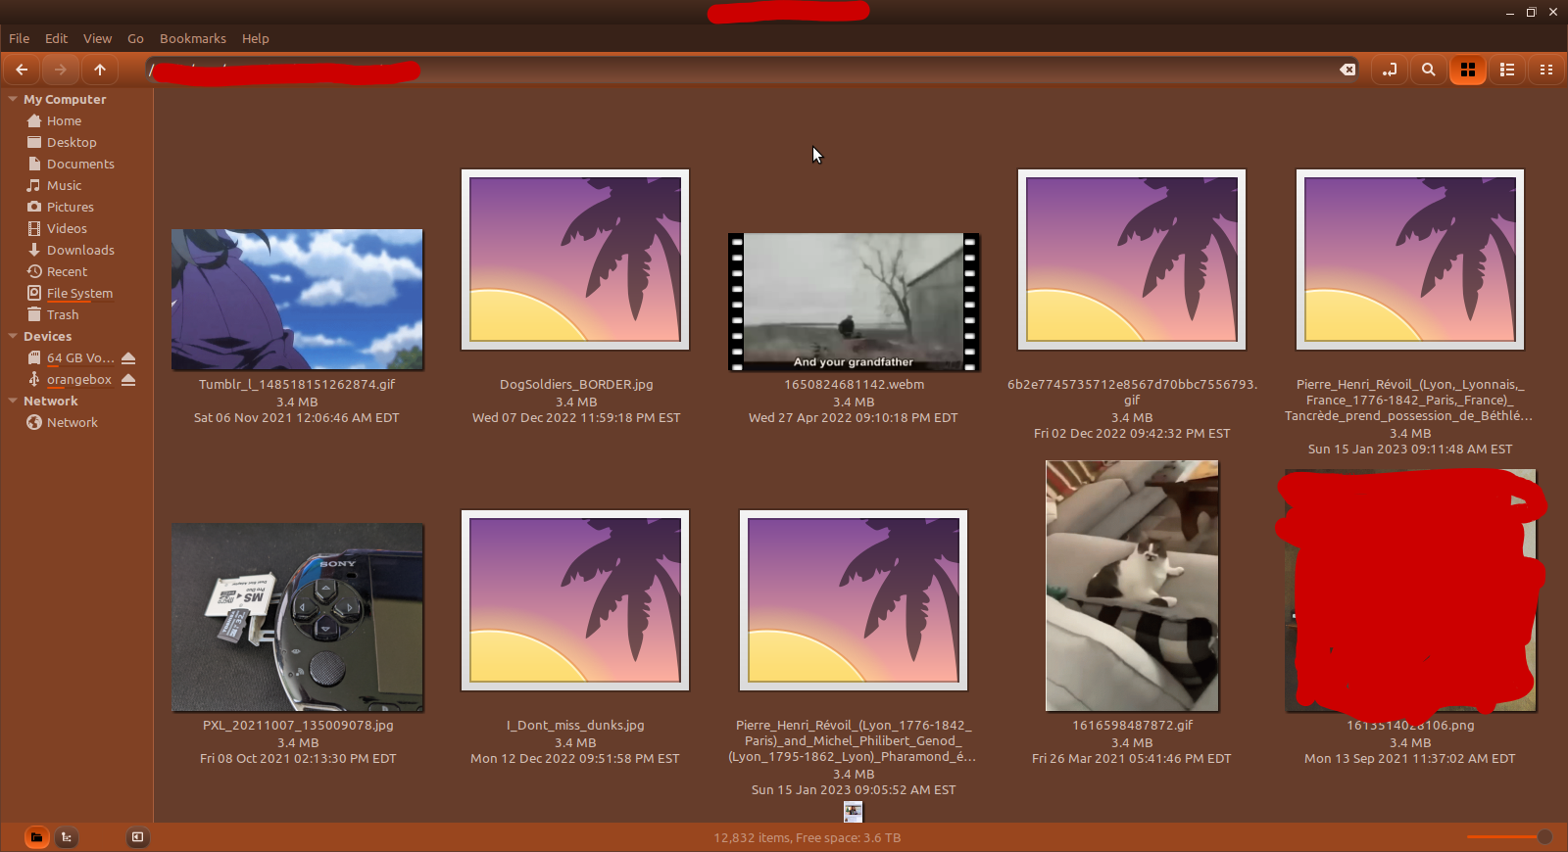Open Documents in the sidebar
Screen dimensions: 1568x852
[x=80, y=165]
